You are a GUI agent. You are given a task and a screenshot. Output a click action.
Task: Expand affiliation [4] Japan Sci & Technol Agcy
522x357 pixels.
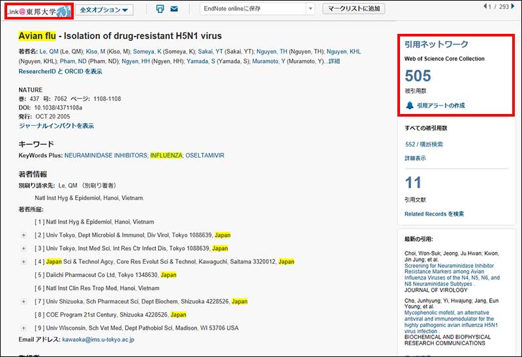(23, 262)
